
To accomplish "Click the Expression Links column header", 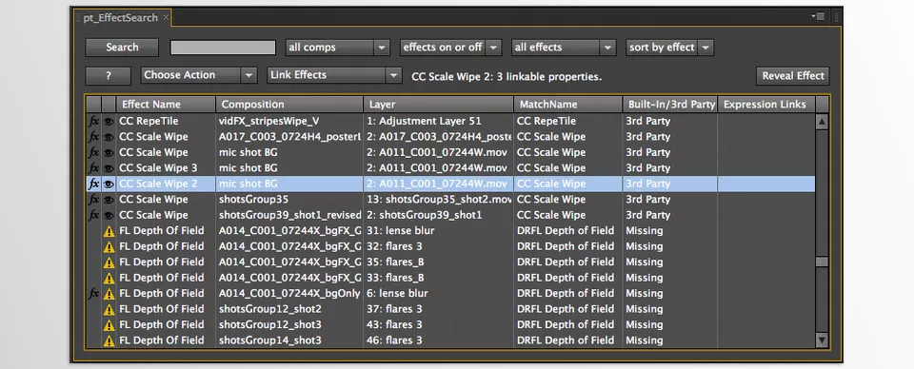I will (765, 105).
